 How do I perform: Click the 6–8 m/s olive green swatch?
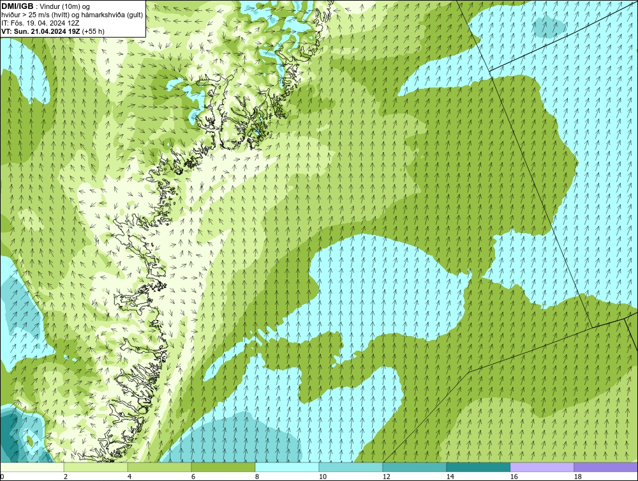tap(223, 467)
